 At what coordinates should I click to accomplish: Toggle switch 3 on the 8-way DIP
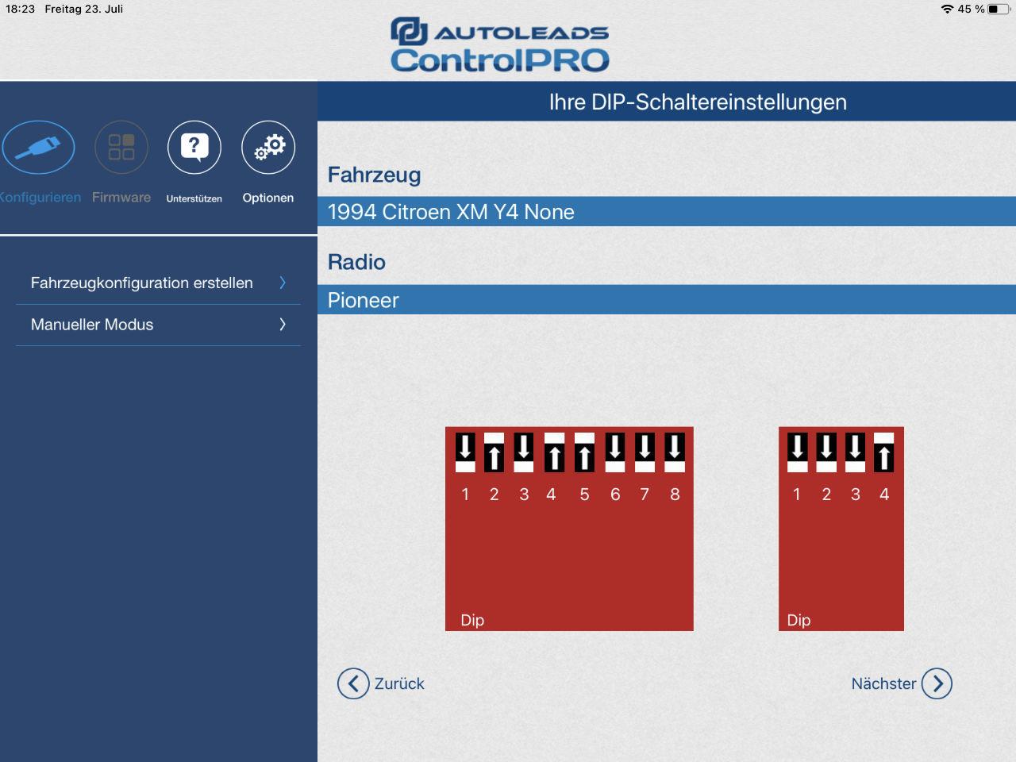[523, 452]
